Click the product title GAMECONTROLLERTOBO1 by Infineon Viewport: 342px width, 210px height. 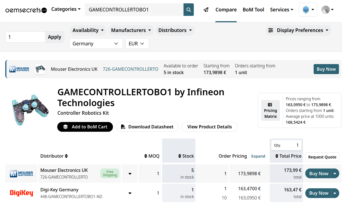[x=141, y=97]
